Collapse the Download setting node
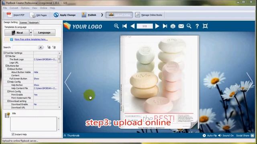The height and width of the screenshot is (144, 257). 8,101
